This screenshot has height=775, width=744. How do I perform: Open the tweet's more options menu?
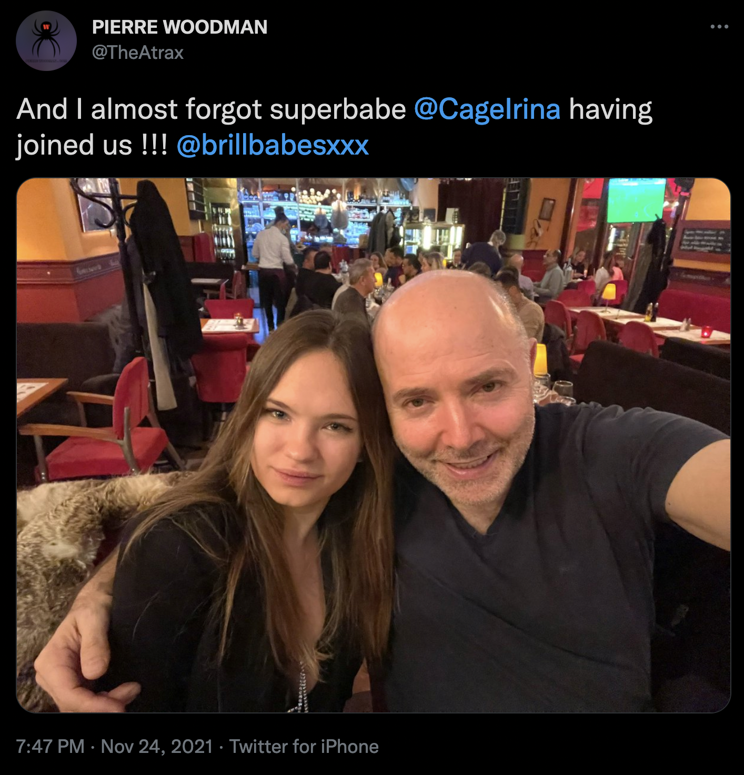click(x=719, y=27)
